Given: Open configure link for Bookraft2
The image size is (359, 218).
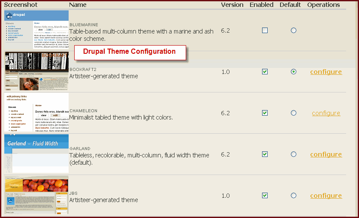Looking at the screenshot, I should [x=326, y=72].
